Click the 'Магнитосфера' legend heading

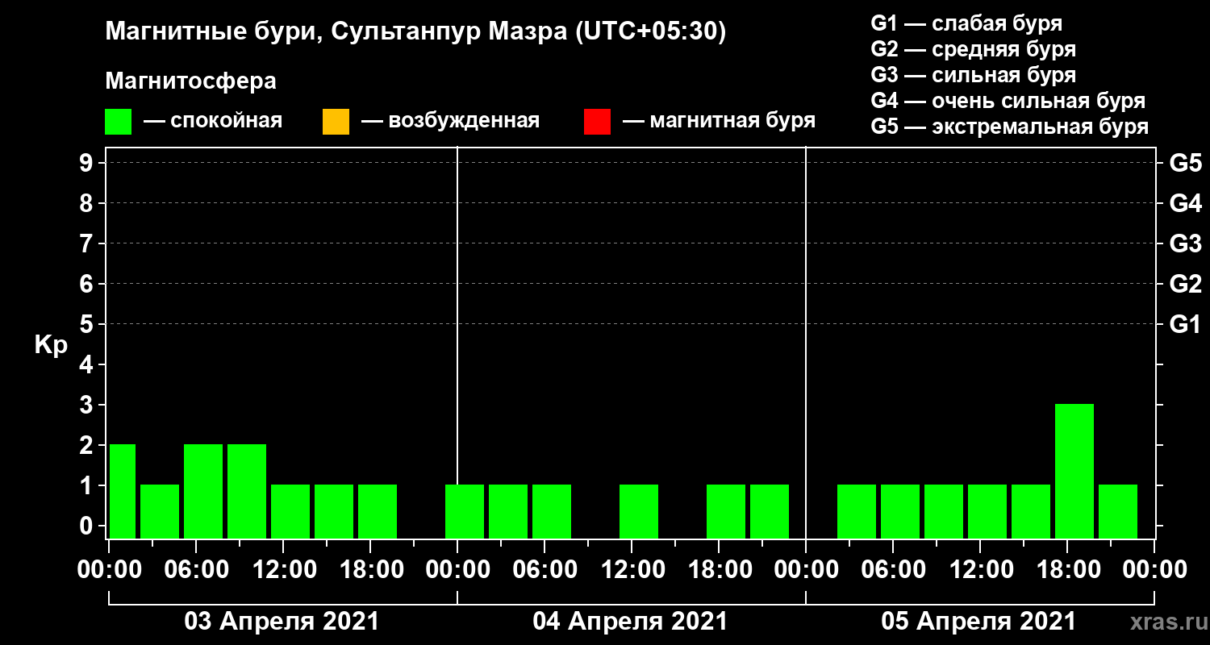pos(190,81)
